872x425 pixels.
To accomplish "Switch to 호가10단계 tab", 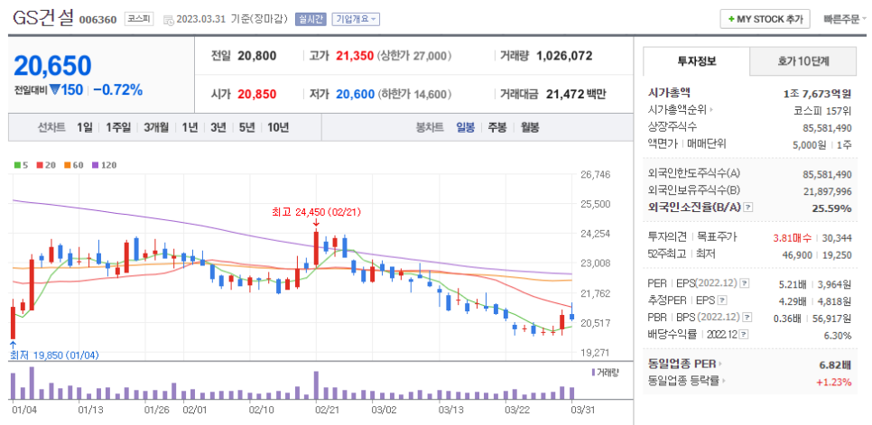I will [803, 61].
